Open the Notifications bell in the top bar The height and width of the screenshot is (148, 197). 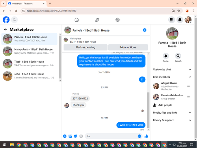point(180,20)
